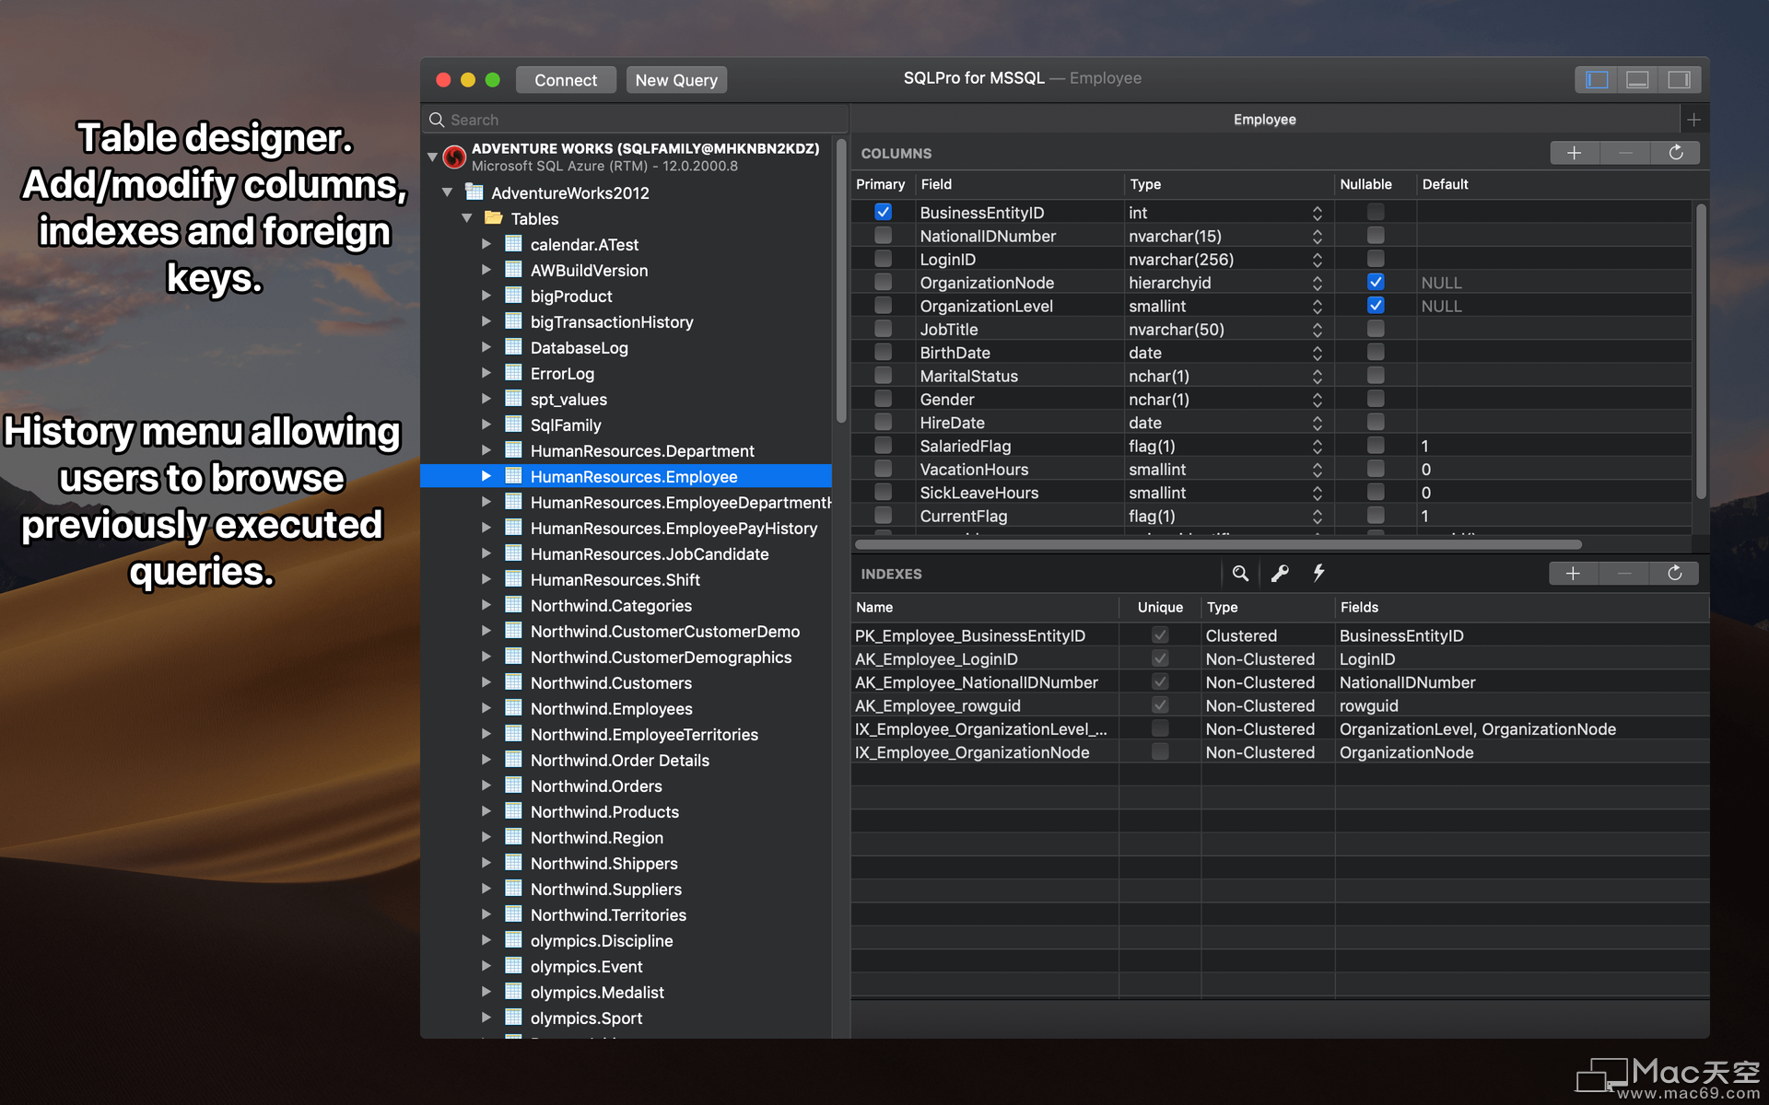The height and width of the screenshot is (1105, 1769).
Task: Select the Employee tab
Action: click(x=1264, y=120)
